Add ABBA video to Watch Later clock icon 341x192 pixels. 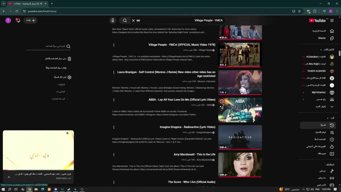222,102
